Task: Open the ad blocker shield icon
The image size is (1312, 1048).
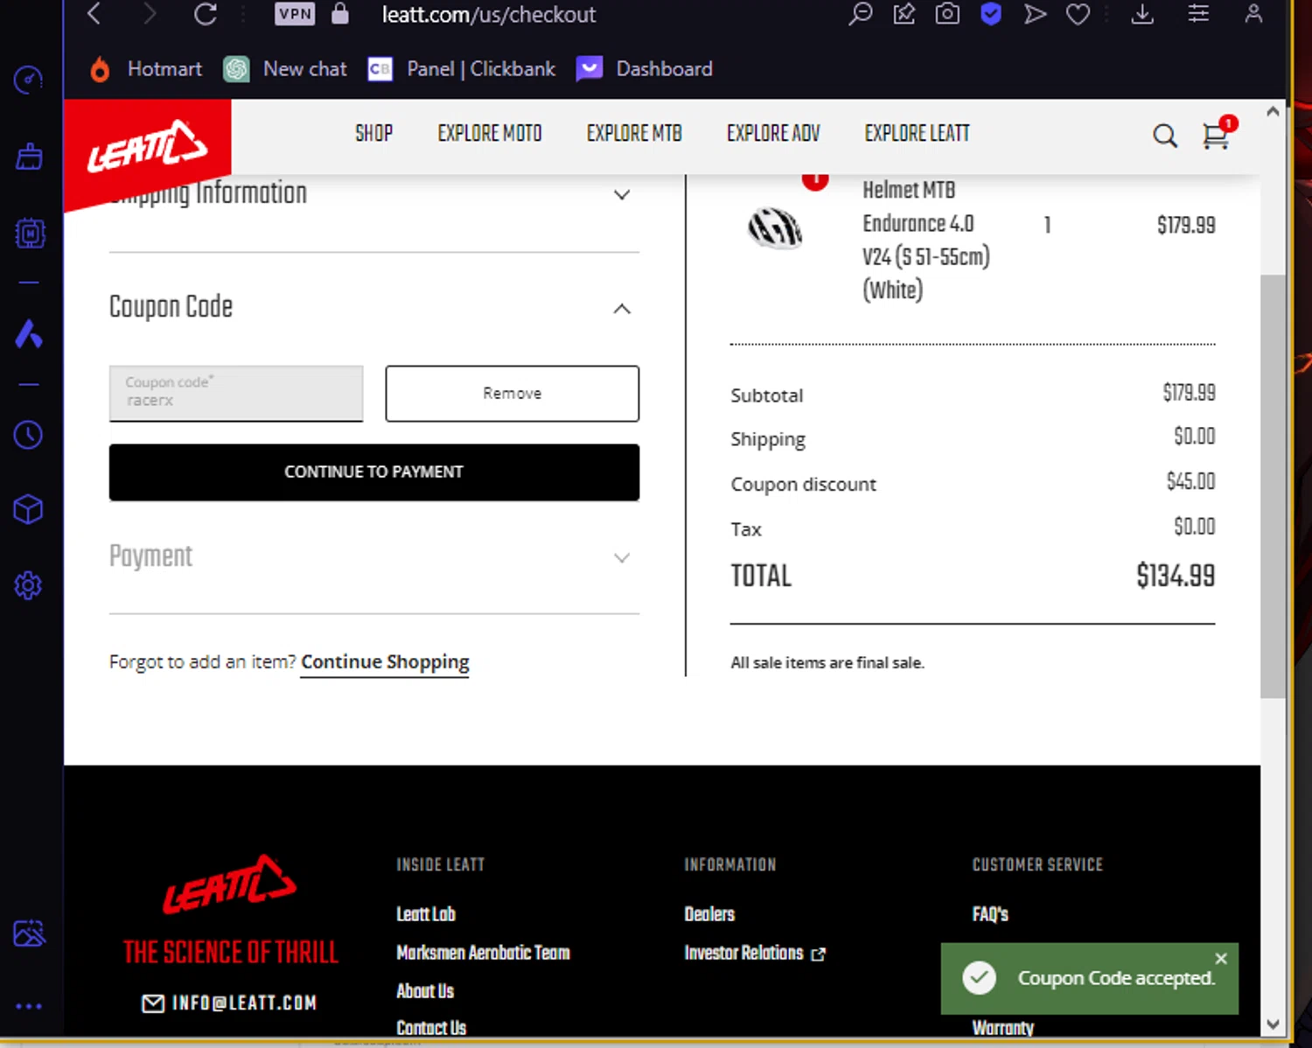Action: pos(991,14)
